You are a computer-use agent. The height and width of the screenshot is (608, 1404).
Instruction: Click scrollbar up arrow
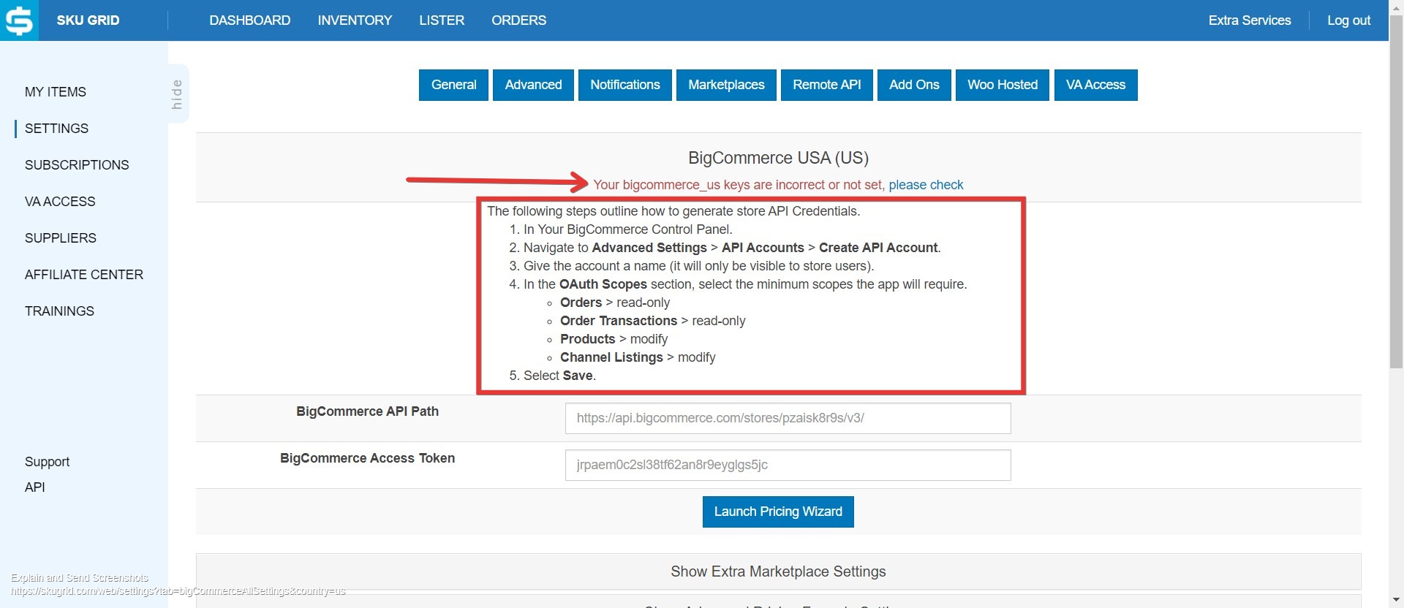1396,7
